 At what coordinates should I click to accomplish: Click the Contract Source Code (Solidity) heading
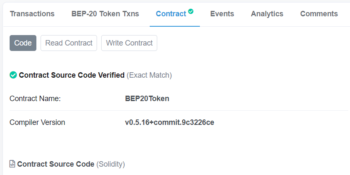click(71, 164)
